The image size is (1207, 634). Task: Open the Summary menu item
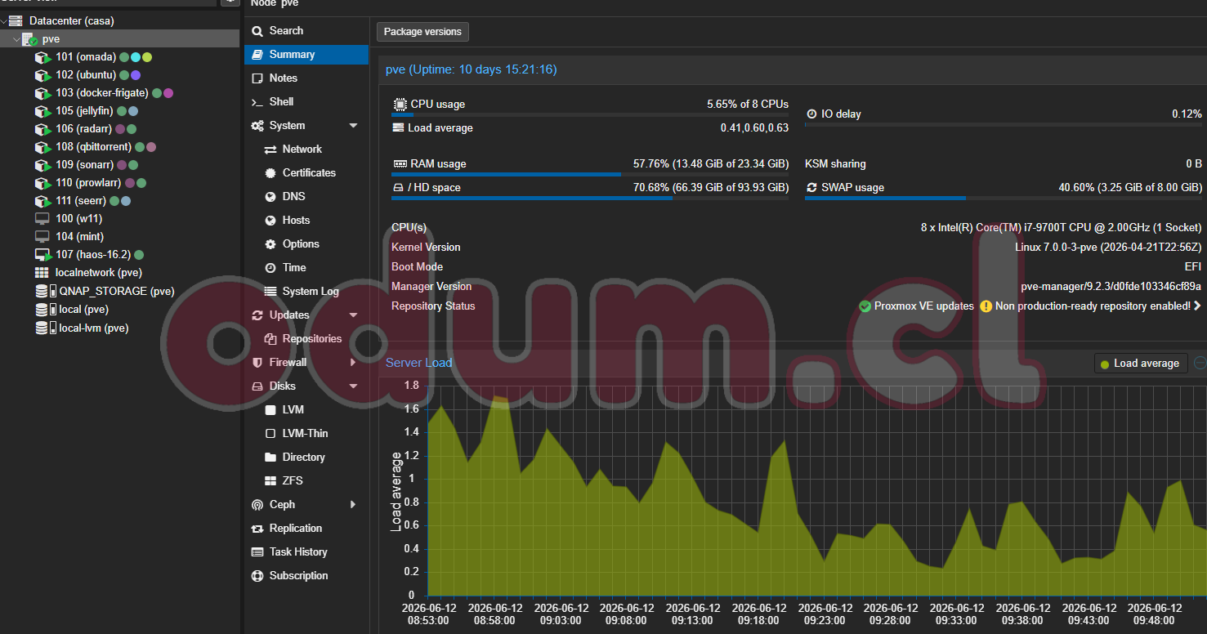(306, 55)
